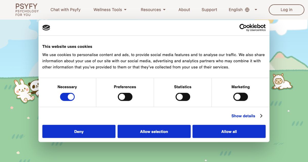
Task: Open the Cookiebot by Usercentrics logo link
Action: click(x=253, y=28)
